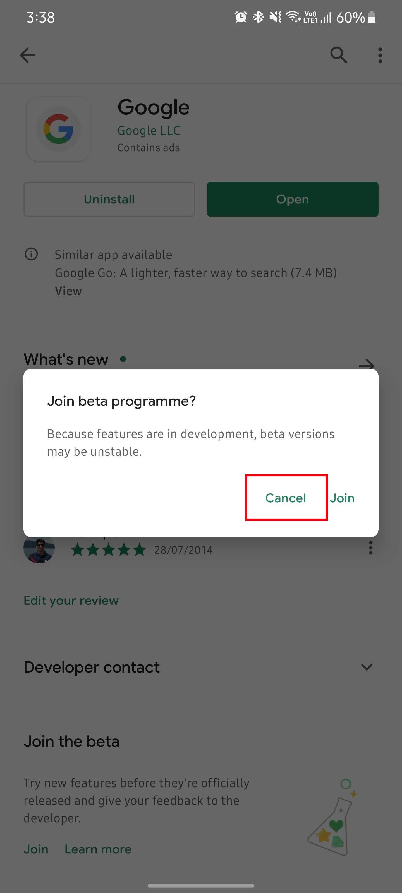Tap the back arrow icon

(27, 55)
